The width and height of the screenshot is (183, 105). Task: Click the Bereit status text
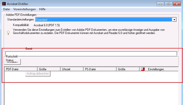pyautogui.click(x=29, y=49)
